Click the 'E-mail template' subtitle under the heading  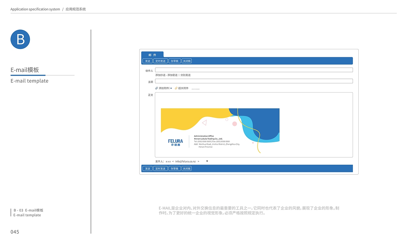[30, 81]
